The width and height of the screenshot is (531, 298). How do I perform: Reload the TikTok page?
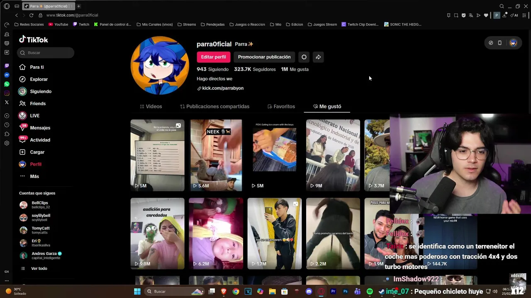click(x=31, y=15)
